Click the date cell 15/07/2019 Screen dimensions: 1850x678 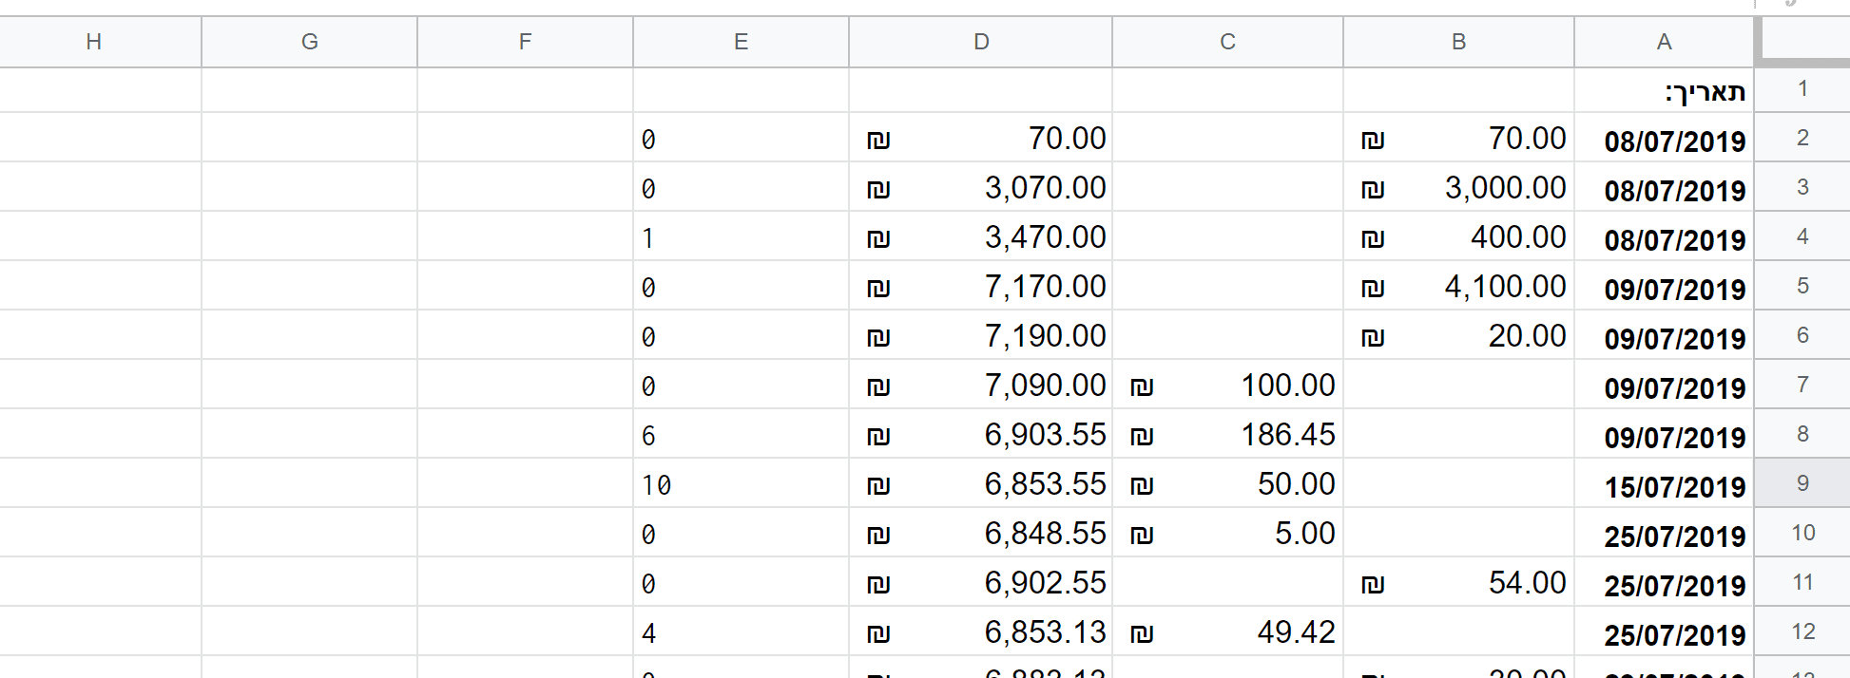(1664, 485)
